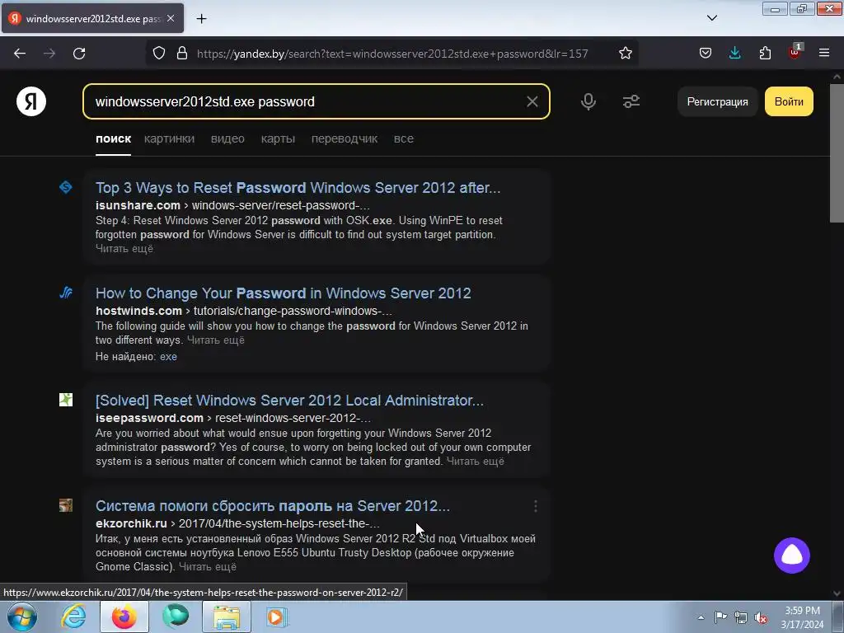Click the Yandex logo icon
Image resolution: width=844 pixels, height=633 pixels.
[x=31, y=101]
